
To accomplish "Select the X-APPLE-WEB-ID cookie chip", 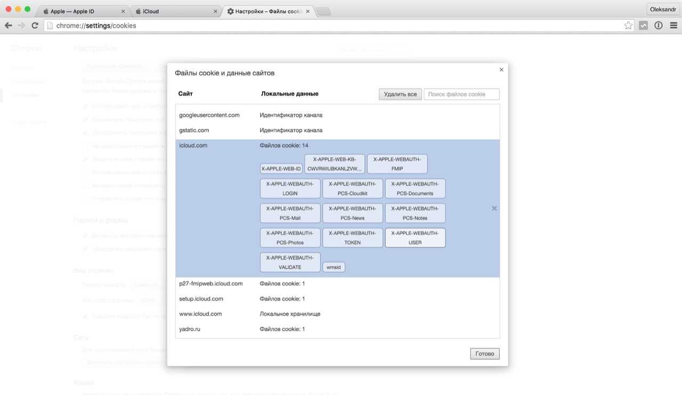I will 281,168.
